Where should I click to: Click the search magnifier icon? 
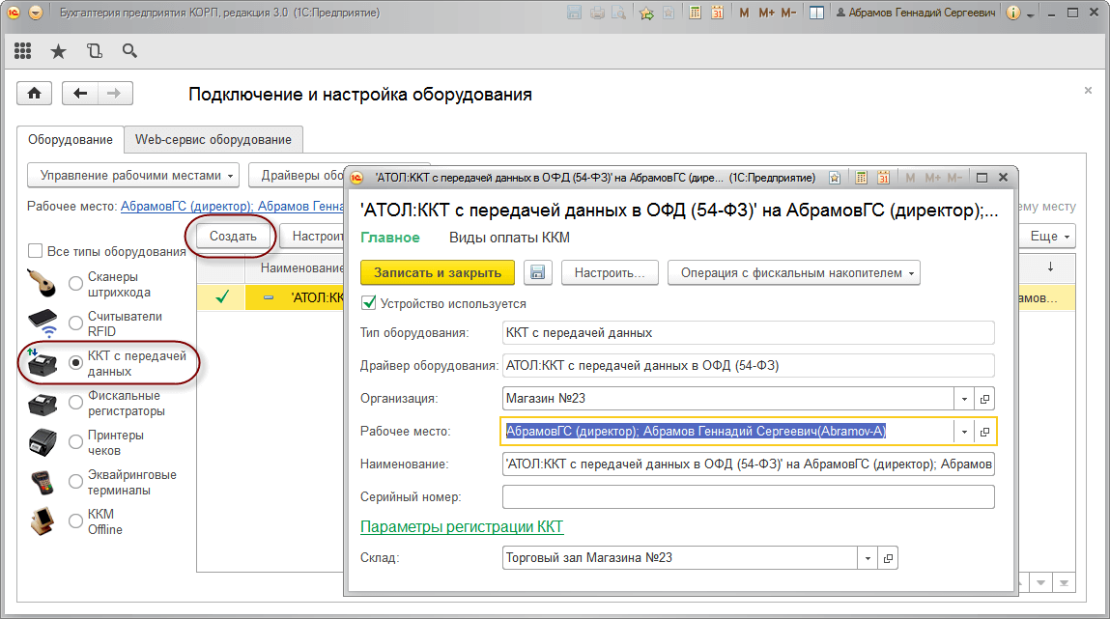pyautogui.click(x=129, y=51)
